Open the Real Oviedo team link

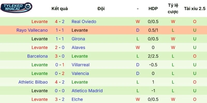[x=84, y=22]
